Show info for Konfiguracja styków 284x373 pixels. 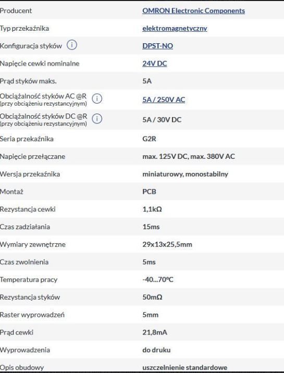[71, 45]
